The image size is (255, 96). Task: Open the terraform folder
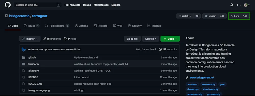click(x=33, y=64)
